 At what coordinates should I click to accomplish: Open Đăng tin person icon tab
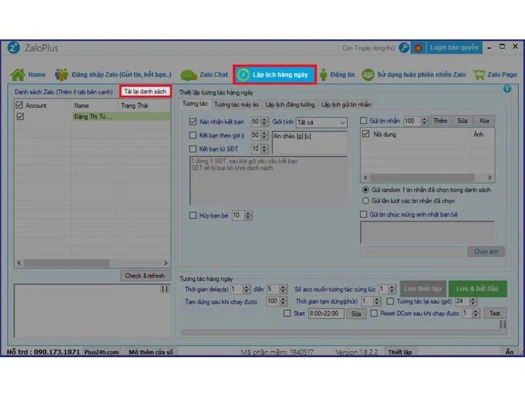click(324, 75)
